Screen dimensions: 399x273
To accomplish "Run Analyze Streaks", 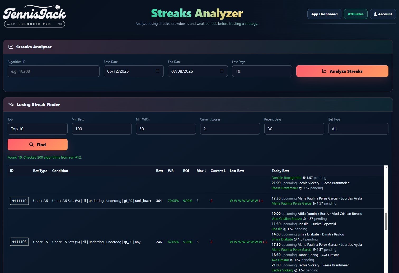I will (342, 71).
